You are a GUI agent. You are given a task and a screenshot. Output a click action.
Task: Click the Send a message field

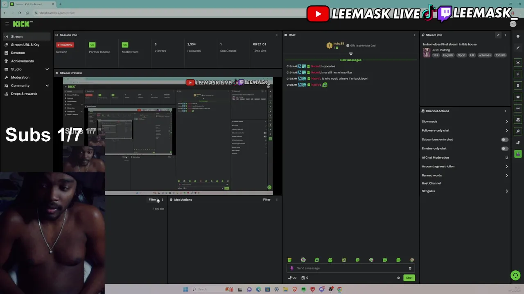350,268
